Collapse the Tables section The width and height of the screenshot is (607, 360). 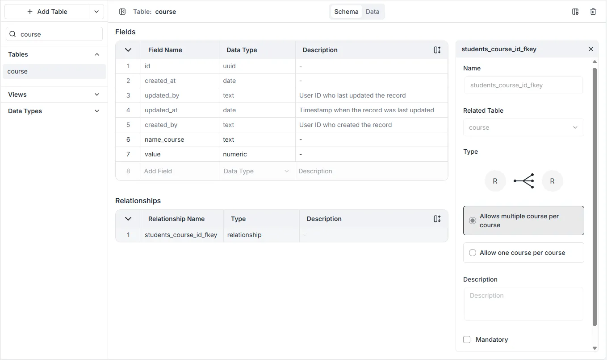(97, 54)
